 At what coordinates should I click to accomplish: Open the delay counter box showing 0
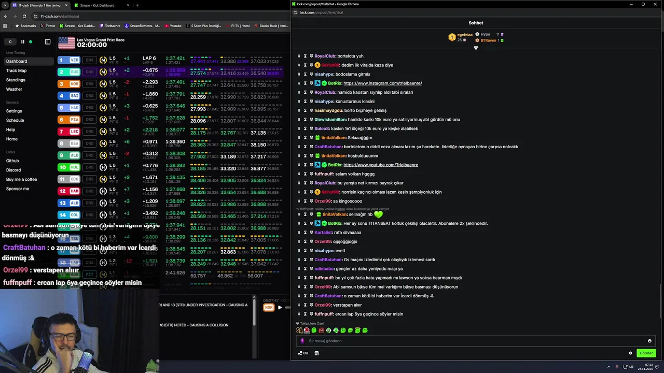tap(10, 42)
